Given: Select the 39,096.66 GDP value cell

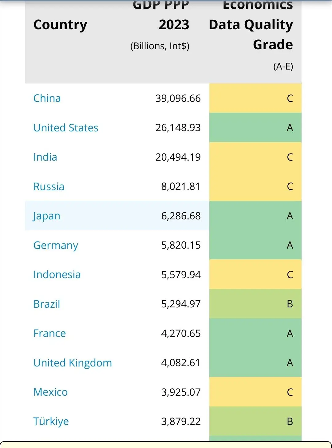Looking at the screenshot, I should [178, 98].
